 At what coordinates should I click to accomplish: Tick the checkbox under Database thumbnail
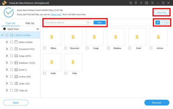coord(108,48)
